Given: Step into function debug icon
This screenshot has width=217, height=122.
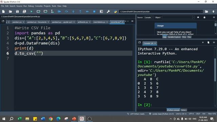Looking at the screenshot, I should [x=73, y=12].
